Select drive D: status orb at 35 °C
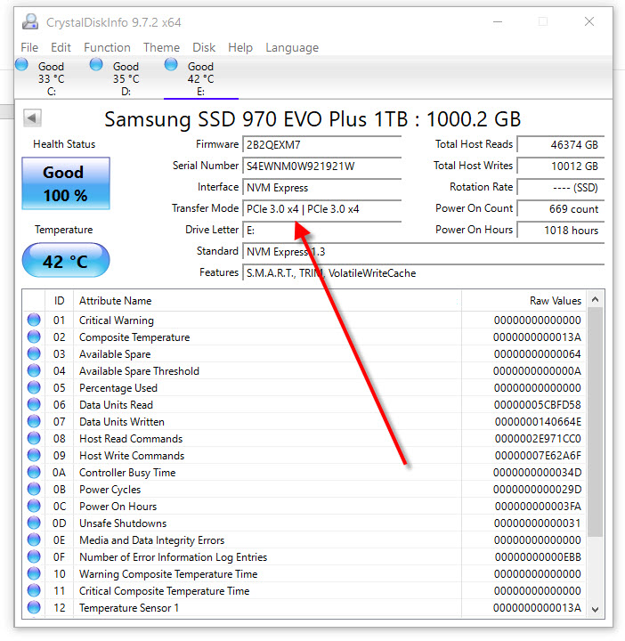 [x=97, y=64]
